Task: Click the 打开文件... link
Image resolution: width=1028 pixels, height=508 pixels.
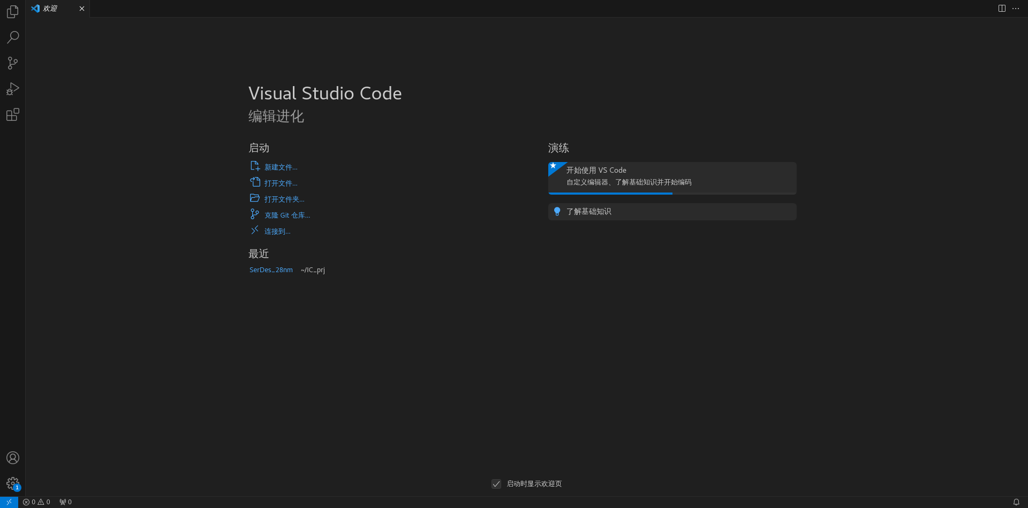Action: (281, 183)
